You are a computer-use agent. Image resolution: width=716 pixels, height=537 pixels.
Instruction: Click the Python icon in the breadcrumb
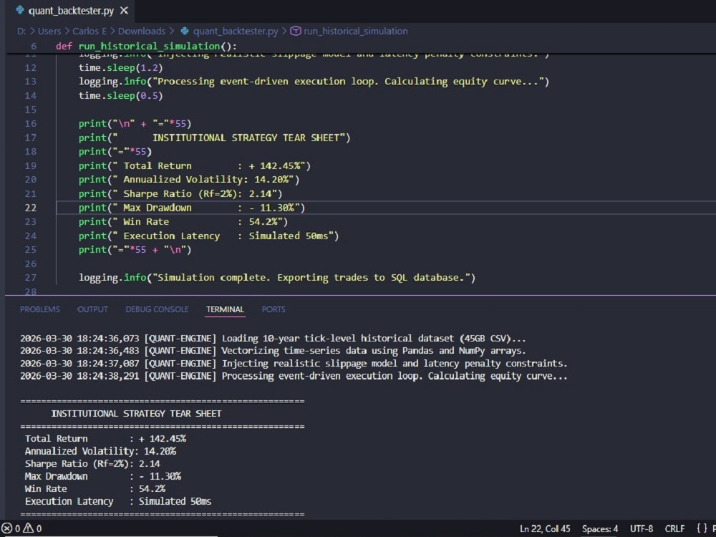coord(185,31)
